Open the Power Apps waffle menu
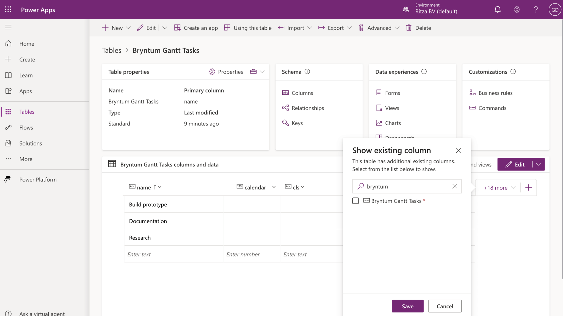 [x=8, y=9]
